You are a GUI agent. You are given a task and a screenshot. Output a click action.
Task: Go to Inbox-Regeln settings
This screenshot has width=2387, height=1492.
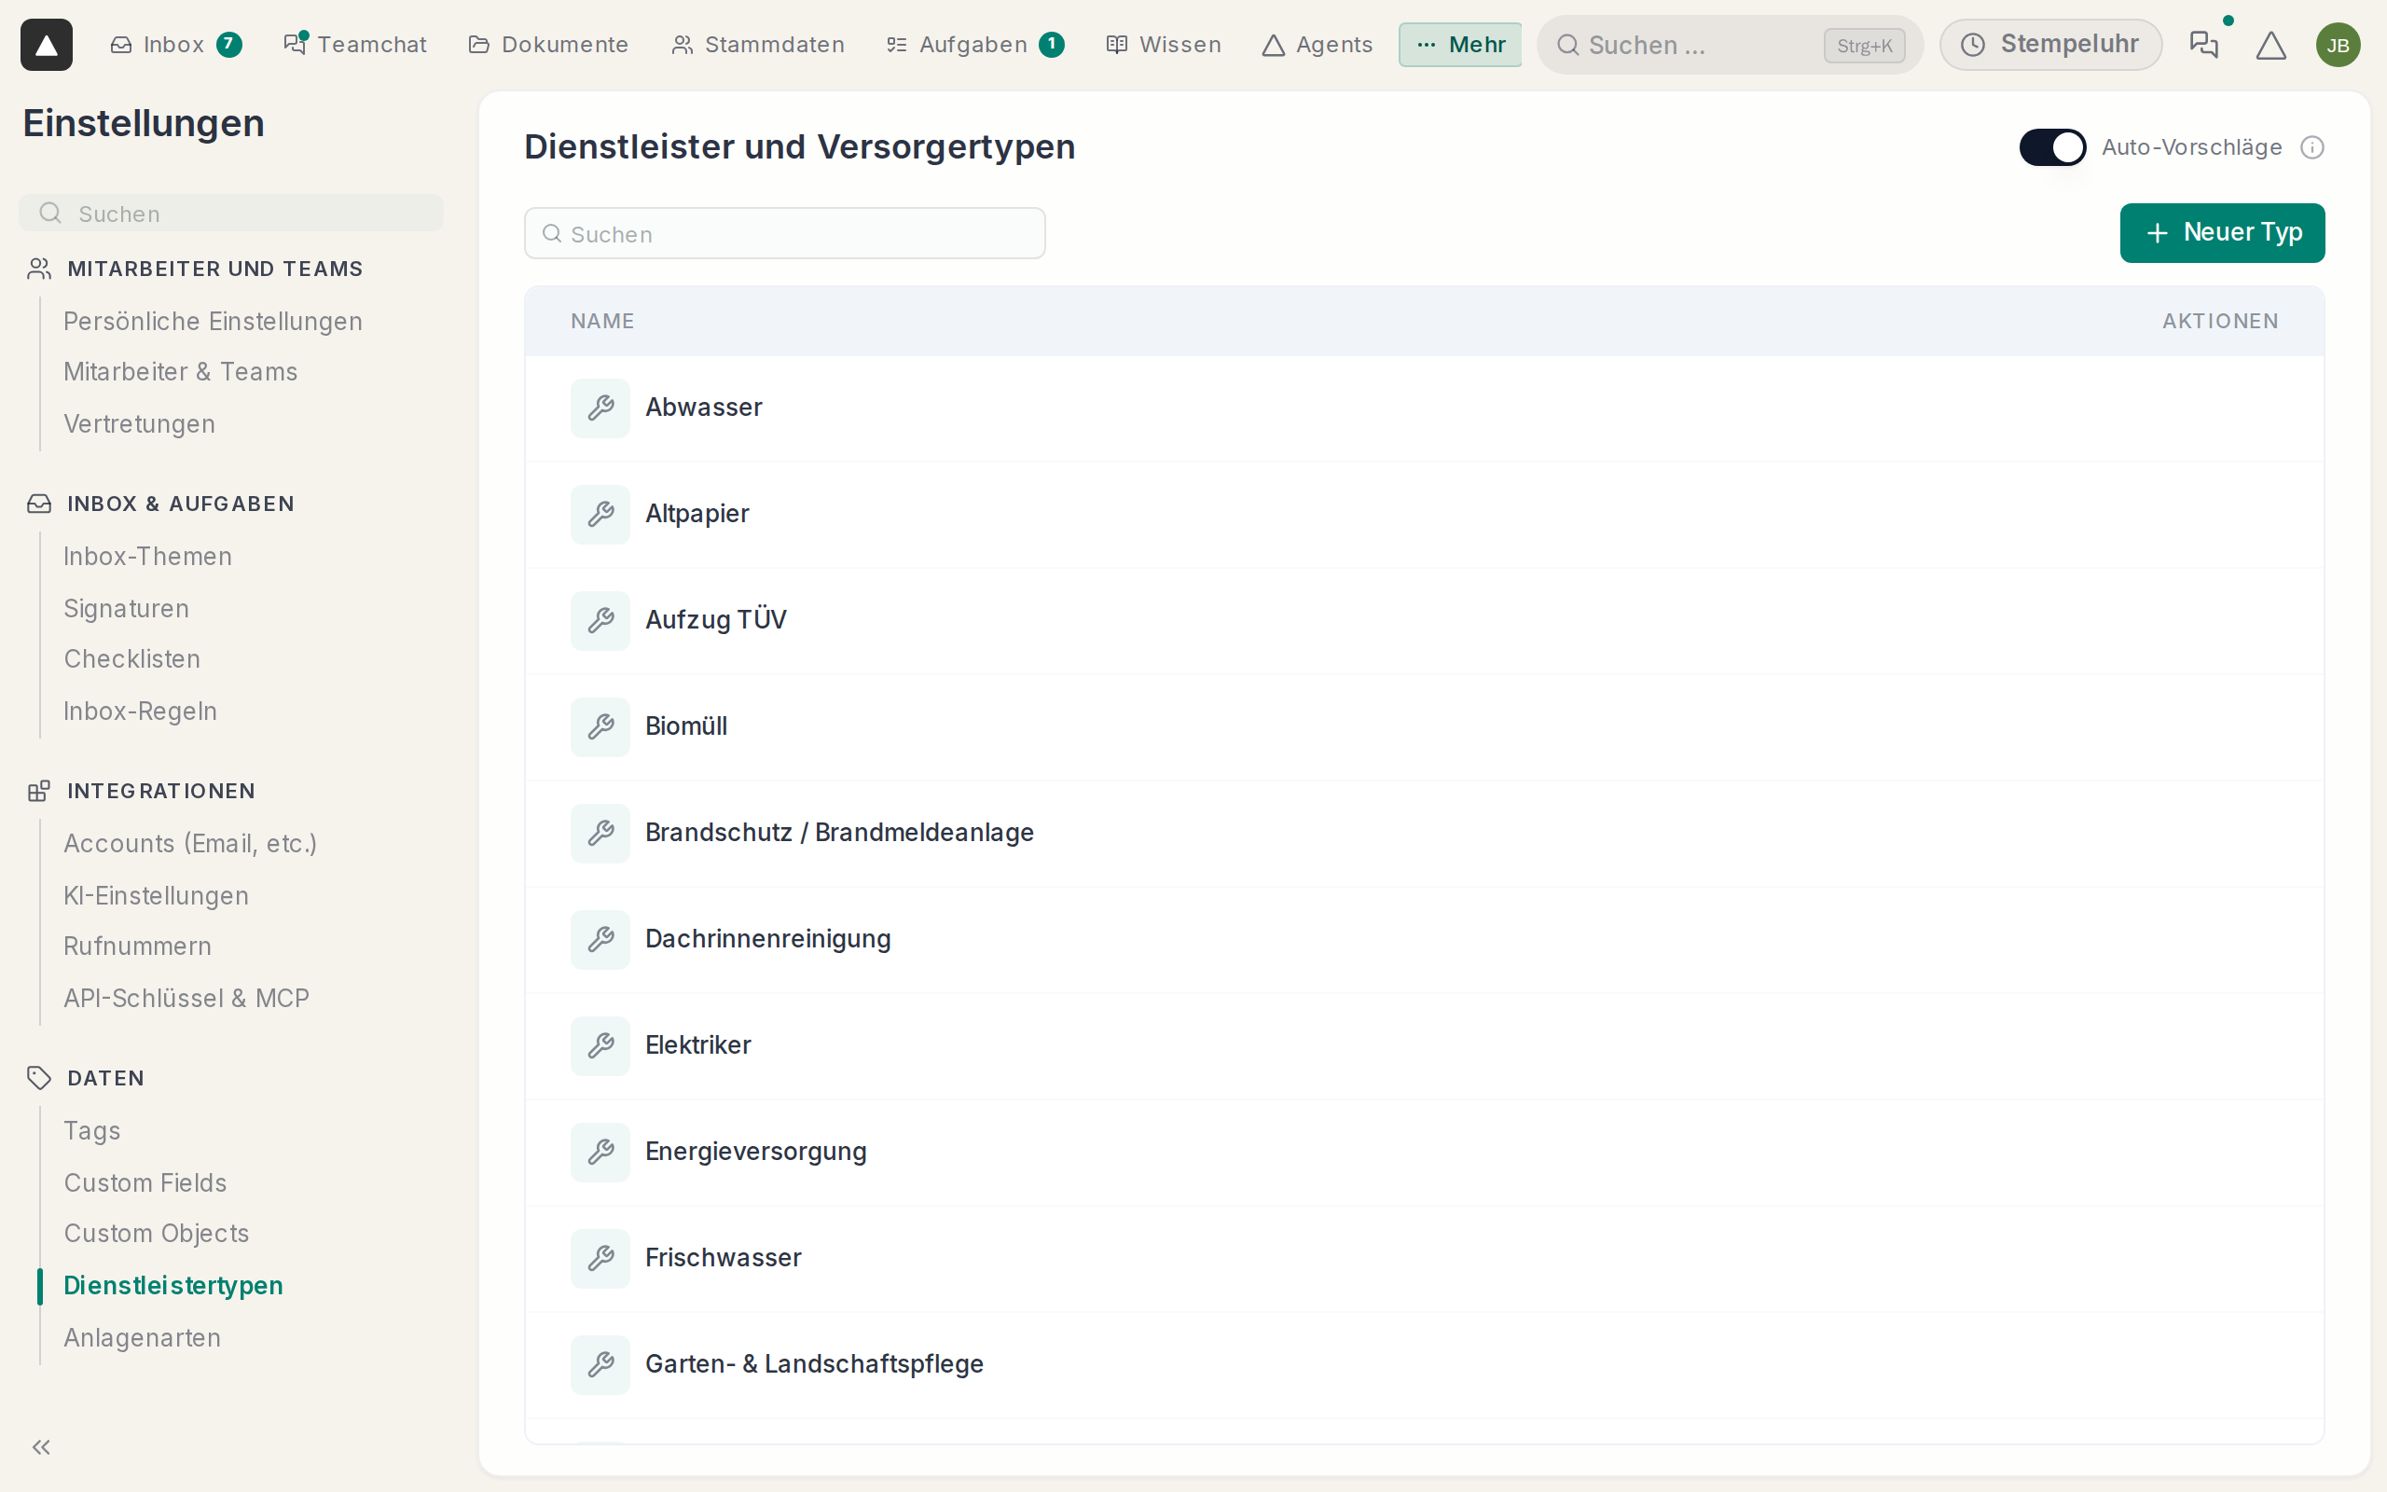click(x=140, y=711)
